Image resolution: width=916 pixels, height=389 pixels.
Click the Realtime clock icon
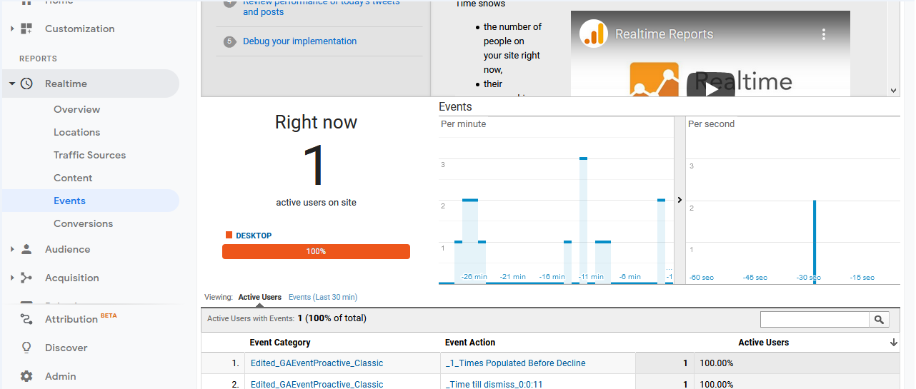(x=26, y=84)
